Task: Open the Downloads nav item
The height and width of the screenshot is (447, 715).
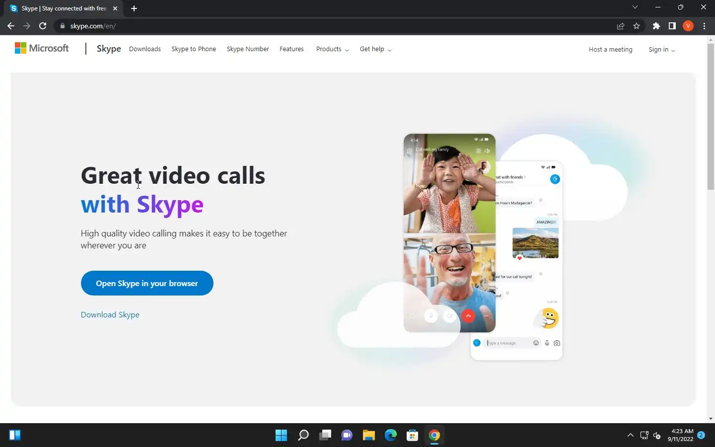Action: tap(145, 49)
